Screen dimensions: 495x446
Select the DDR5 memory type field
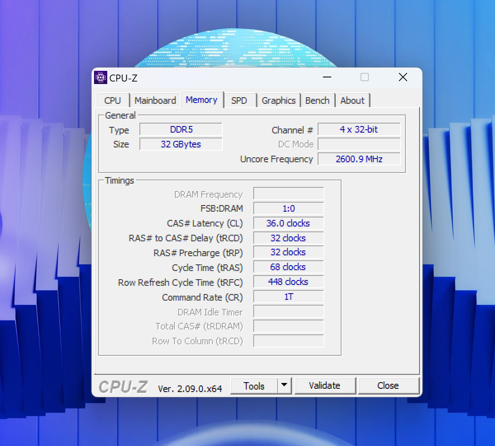tap(181, 129)
